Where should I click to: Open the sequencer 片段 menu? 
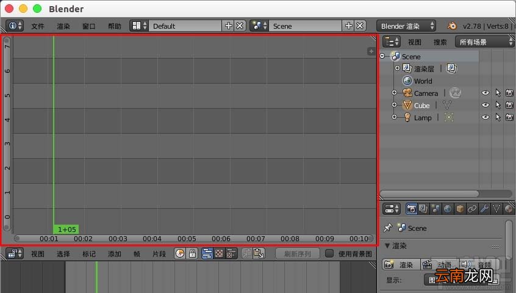pos(159,254)
